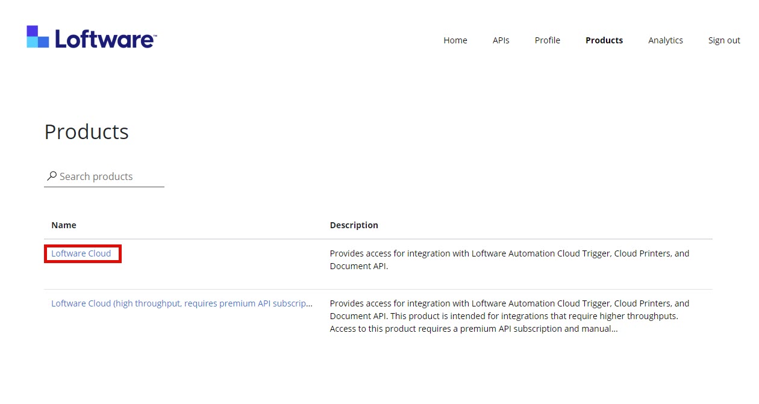Screen dimensions: 759x404
Task: Sign out of the portal
Action: (723, 40)
